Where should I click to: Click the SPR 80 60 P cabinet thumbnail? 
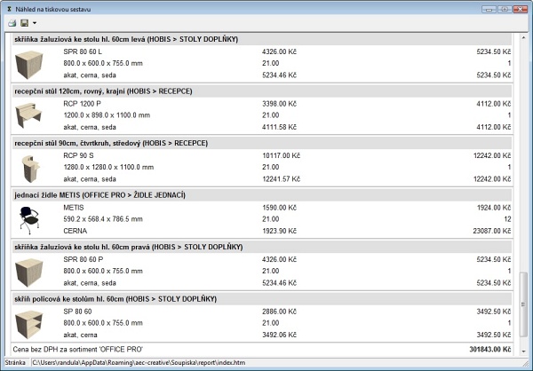click(x=29, y=272)
